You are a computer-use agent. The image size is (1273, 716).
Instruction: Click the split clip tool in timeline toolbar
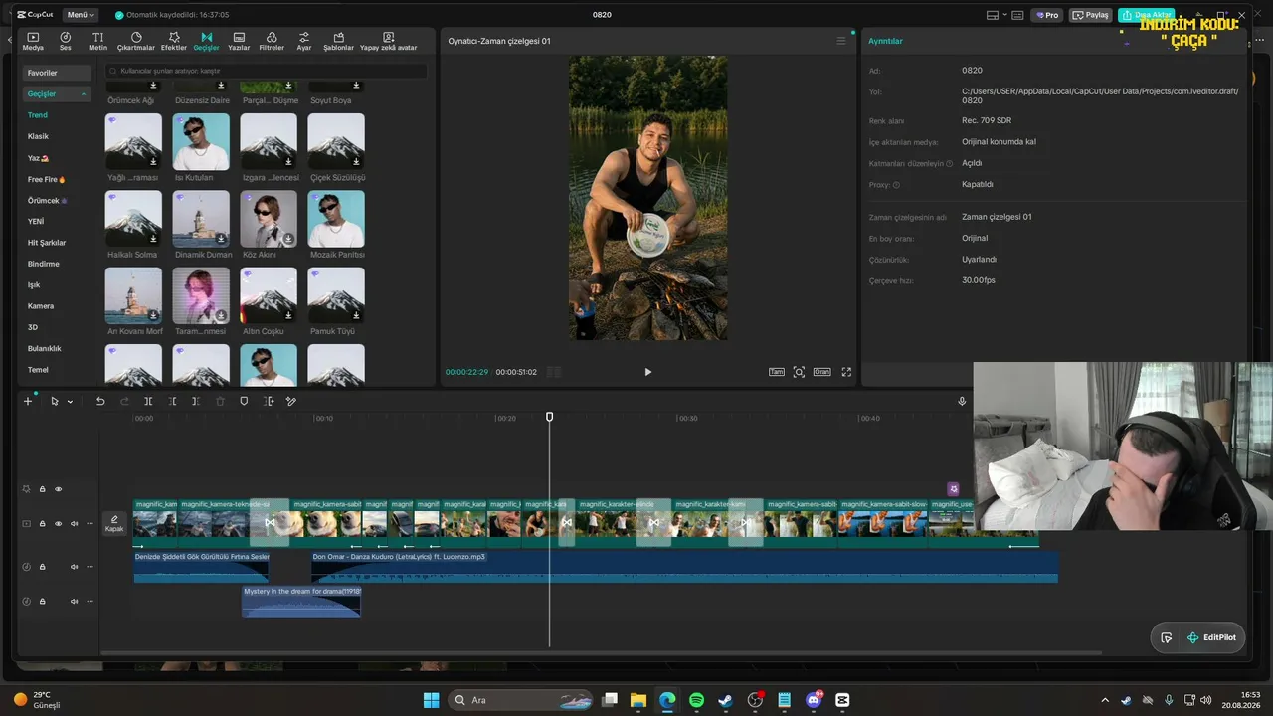(148, 401)
